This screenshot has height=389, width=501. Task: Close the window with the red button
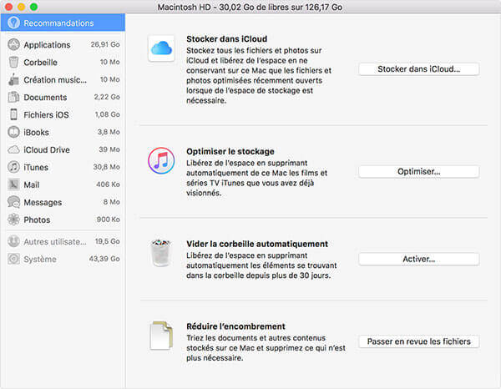[x=8, y=7]
